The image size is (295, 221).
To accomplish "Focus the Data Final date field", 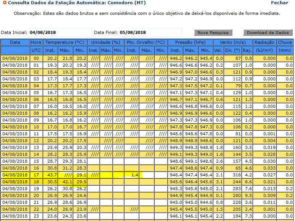I will click(150, 32).
